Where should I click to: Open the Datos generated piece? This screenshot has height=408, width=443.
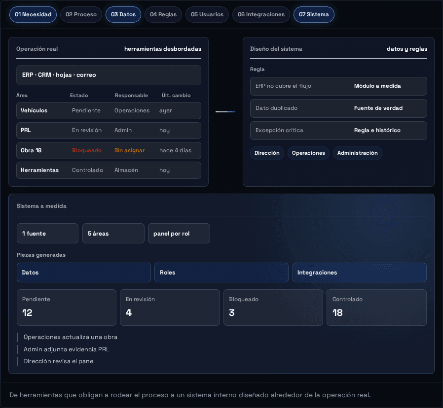tap(84, 272)
